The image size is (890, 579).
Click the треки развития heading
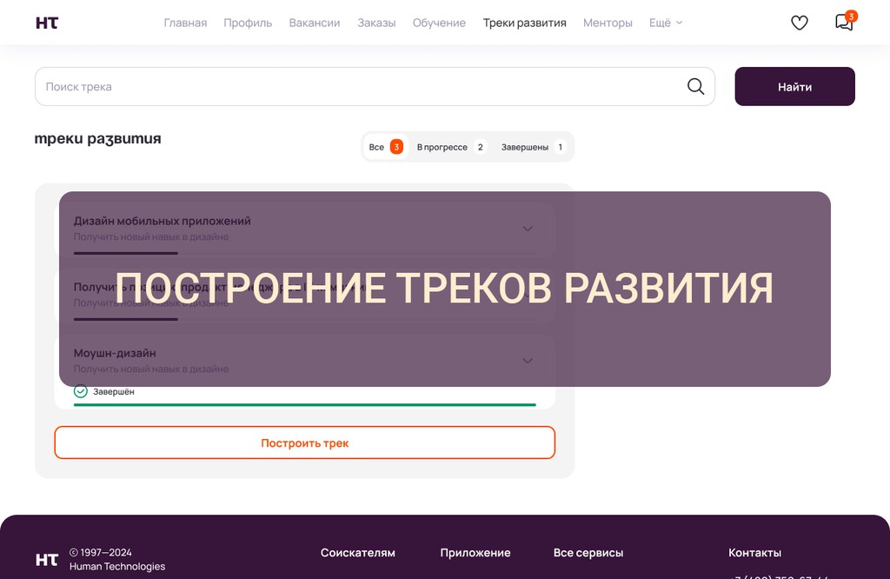click(x=97, y=138)
